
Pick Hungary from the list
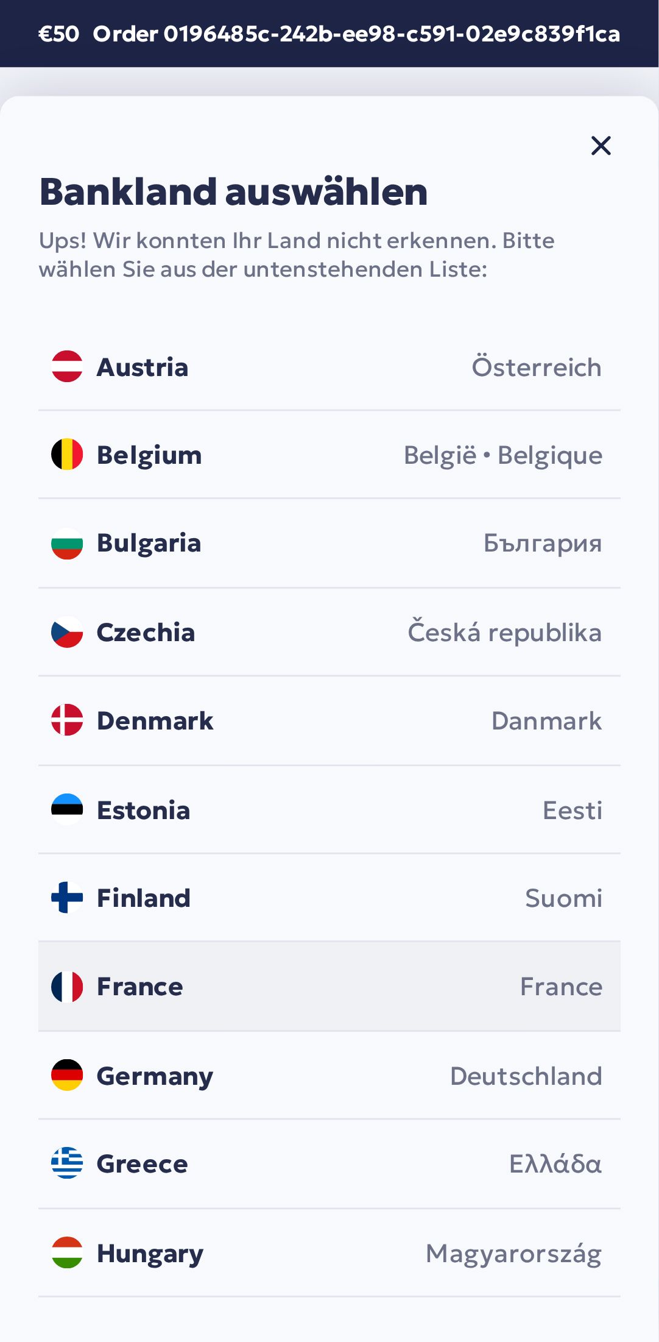coord(150,1254)
